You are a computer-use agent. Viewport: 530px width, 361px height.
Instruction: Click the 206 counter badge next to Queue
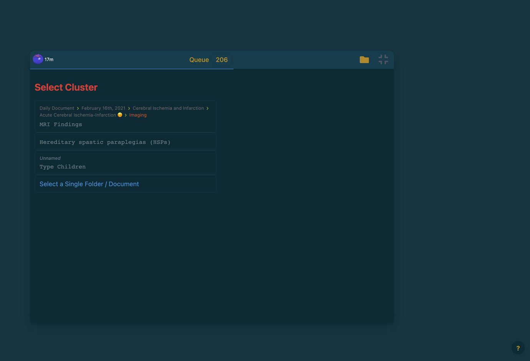click(222, 60)
